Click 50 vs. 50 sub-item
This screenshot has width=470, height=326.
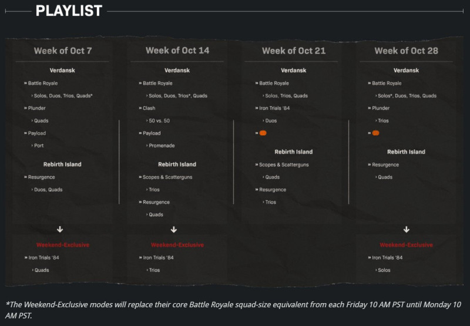159,121
